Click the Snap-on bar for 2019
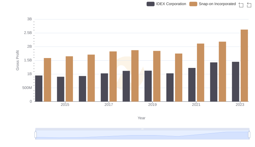 point(157,76)
